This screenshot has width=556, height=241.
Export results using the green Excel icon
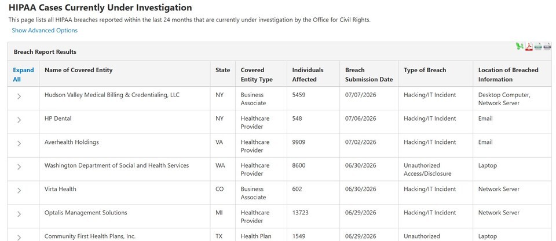pos(520,46)
